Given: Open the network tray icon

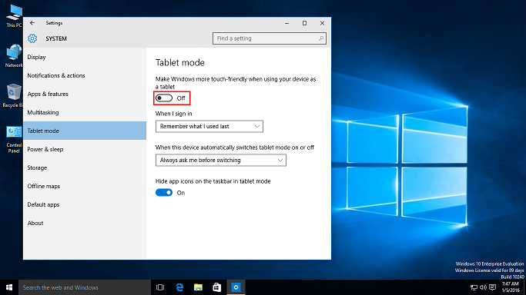Looking at the screenshot, I should [474, 287].
